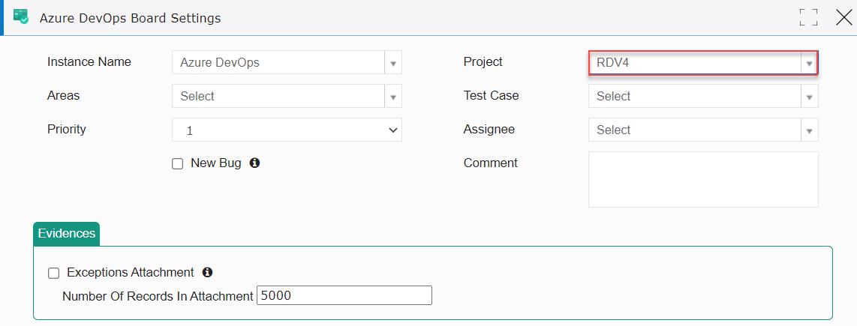Open the Assignee Select dropdown
This screenshot has height=326, width=857.
(703, 130)
